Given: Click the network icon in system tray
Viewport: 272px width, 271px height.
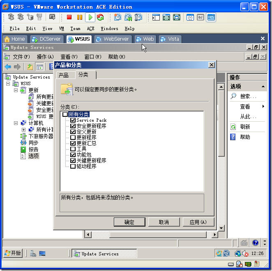Looking at the screenshot, I should [237, 254].
